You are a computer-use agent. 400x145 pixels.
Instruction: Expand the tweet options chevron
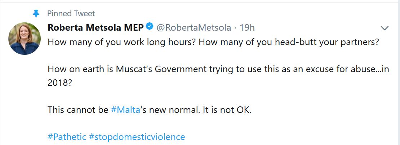coord(385,28)
